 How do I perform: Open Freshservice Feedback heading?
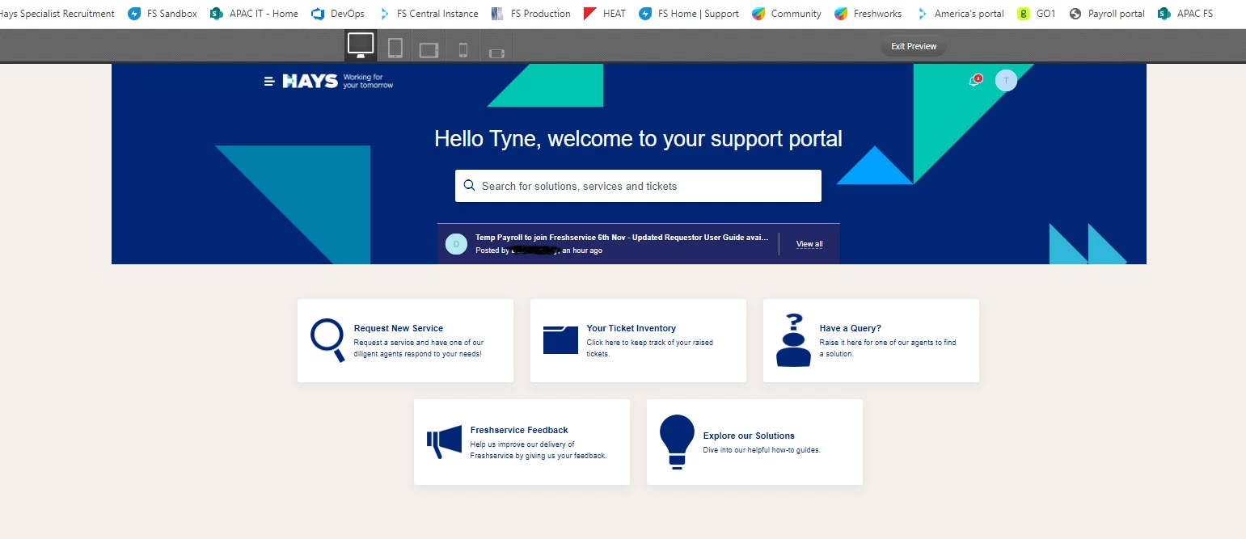pos(519,430)
